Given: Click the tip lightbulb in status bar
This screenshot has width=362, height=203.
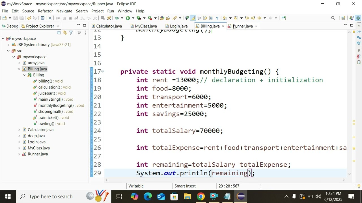Looking at the screenshot, I should tap(359, 186).
